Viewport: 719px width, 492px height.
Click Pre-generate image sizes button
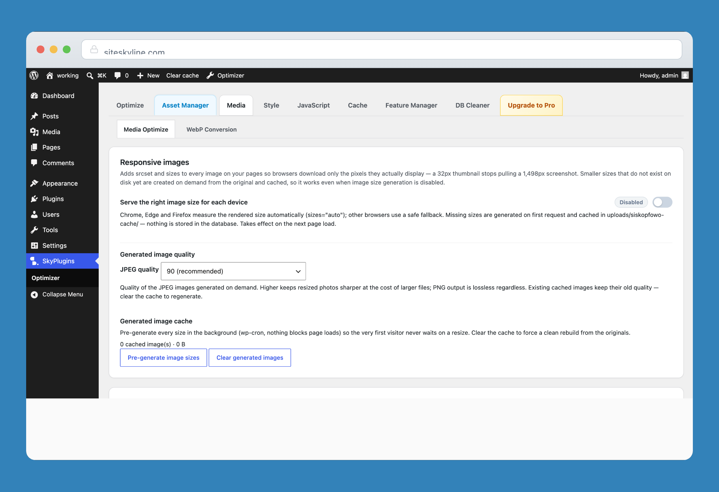coord(163,358)
